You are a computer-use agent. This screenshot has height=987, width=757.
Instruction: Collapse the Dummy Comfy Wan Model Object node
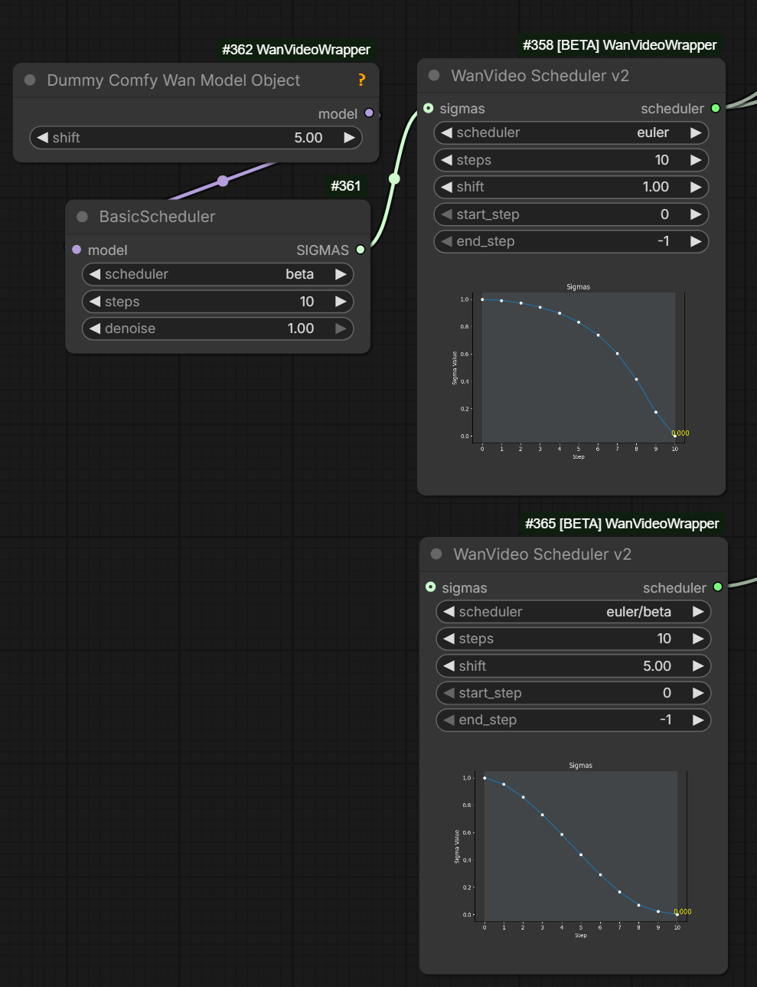29,80
